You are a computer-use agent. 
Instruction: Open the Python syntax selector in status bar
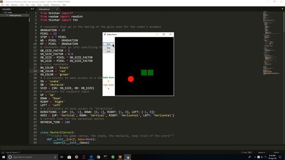[276, 152]
